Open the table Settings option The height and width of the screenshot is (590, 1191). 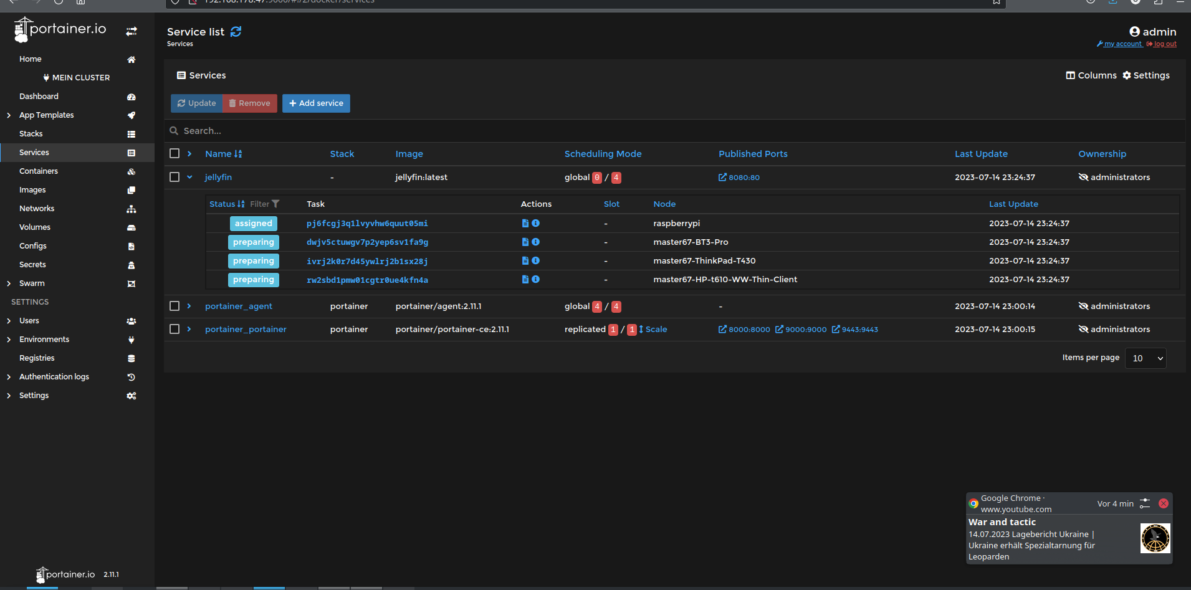[x=1146, y=75]
